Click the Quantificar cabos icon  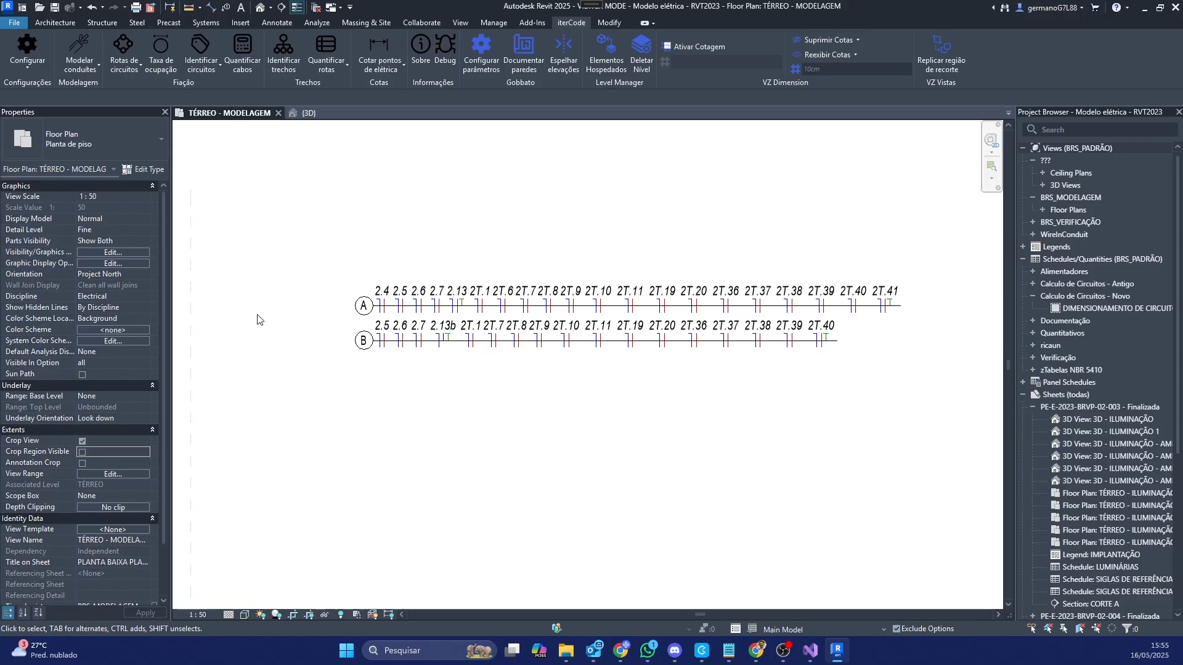point(242,44)
